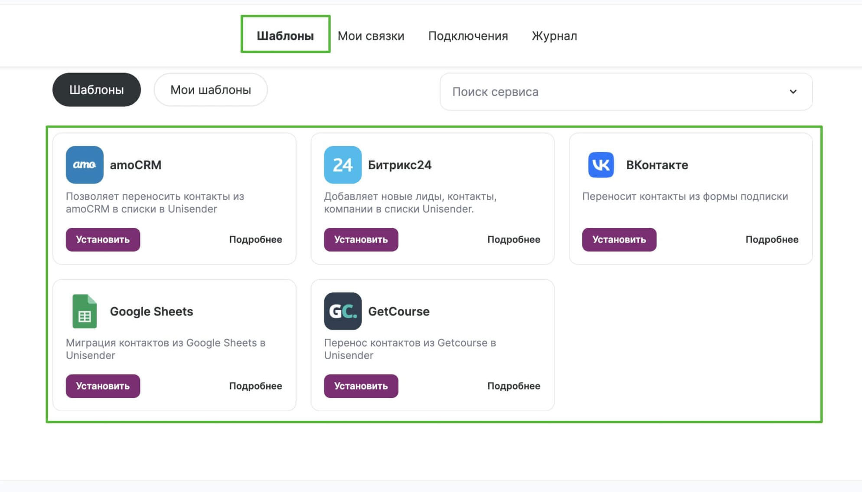This screenshot has width=862, height=492.
Task: Click into the Поиск сервиса field
Action: coord(626,92)
